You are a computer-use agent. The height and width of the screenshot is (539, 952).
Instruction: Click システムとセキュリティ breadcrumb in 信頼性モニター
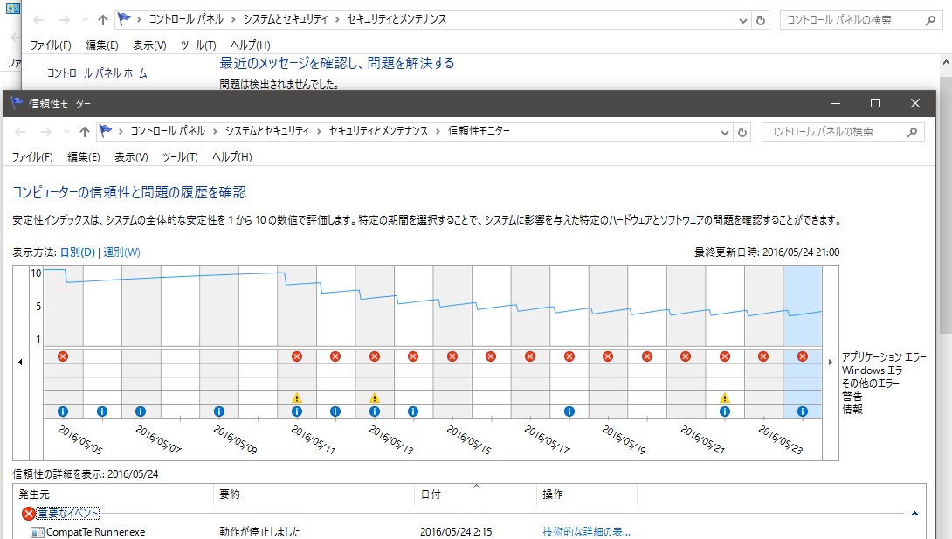pos(267,130)
